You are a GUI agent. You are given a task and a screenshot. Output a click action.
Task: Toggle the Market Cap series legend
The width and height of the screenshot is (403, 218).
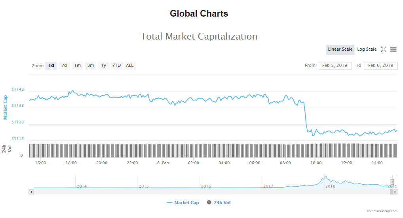(x=183, y=203)
